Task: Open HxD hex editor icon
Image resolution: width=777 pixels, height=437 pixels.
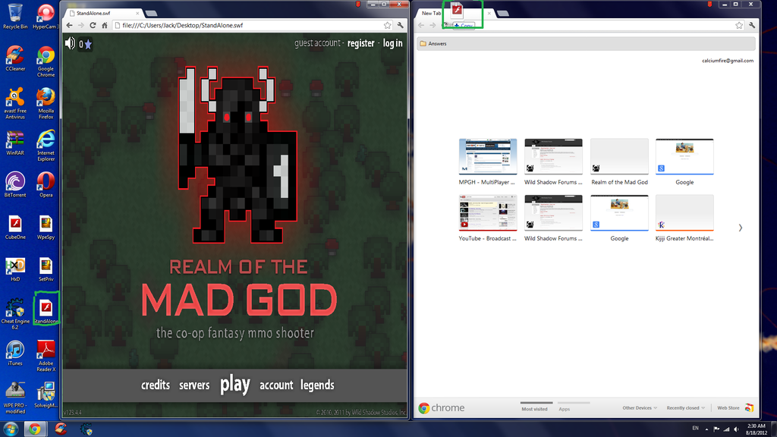Action: point(15,269)
